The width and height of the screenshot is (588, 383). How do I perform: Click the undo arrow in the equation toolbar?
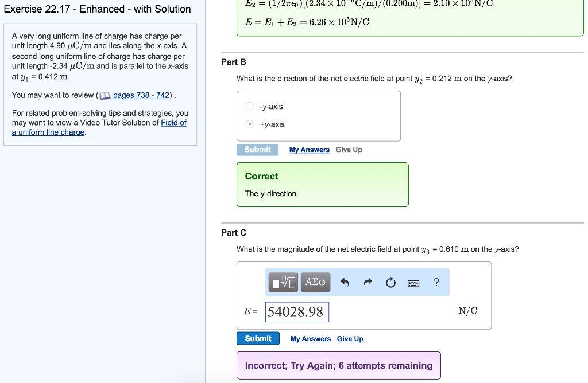click(x=345, y=282)
